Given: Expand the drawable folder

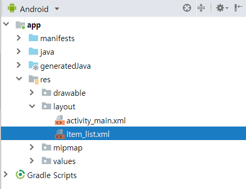Looking at the screenshot, I should pyautogui.click(x=32, y=93).
